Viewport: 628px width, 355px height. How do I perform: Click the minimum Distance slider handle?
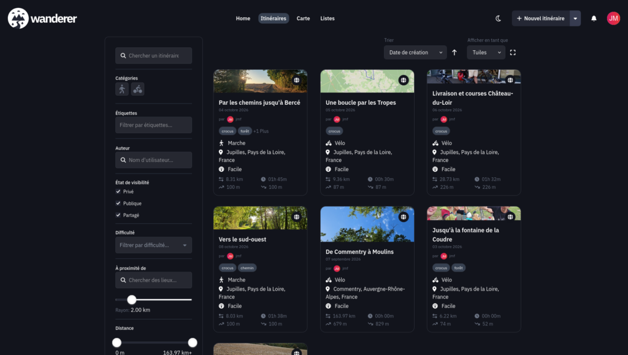pos(117,343)
